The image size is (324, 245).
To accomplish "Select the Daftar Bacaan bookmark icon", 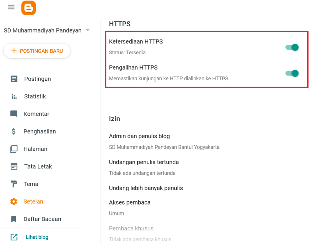I will [x=14, y=219].
